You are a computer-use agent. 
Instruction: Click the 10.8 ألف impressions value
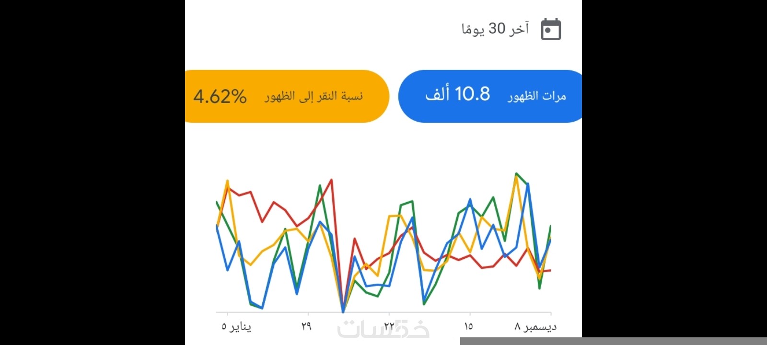click(458, 94)
